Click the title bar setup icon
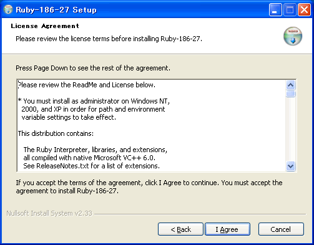The height and width of the screenshot is (245, 314). point(8,9)
